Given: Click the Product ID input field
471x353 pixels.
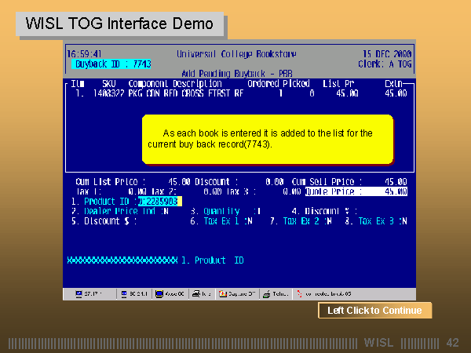Looking at the screenshot, I should point(159,202).
